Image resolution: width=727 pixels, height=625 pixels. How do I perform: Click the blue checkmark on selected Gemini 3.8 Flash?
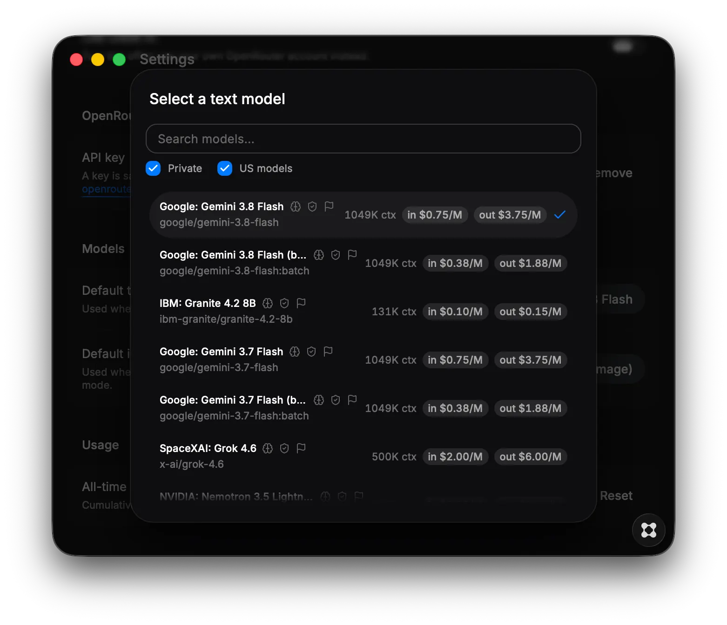point(560,215)
